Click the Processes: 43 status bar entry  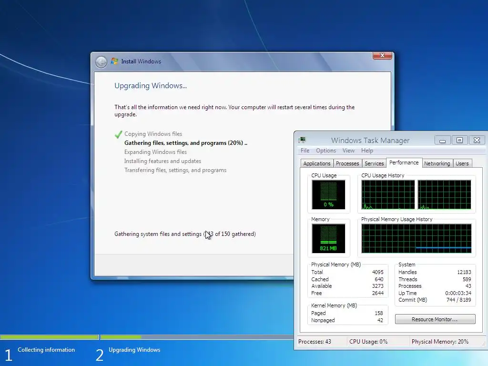(315, 342)
